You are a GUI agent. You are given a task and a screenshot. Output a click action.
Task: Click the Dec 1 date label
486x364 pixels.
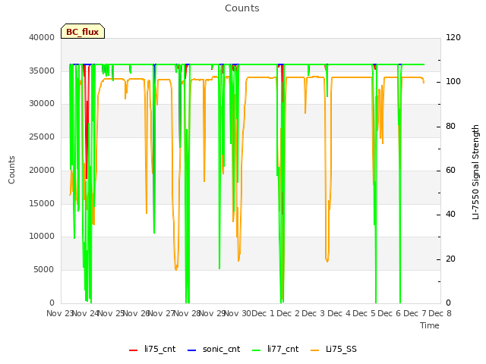[263, 313]
